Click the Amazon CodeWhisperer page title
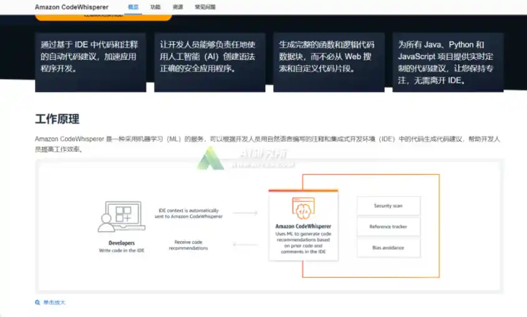This screenshot has width=527, height=317. pyautogui.click(x=72, y=7)
